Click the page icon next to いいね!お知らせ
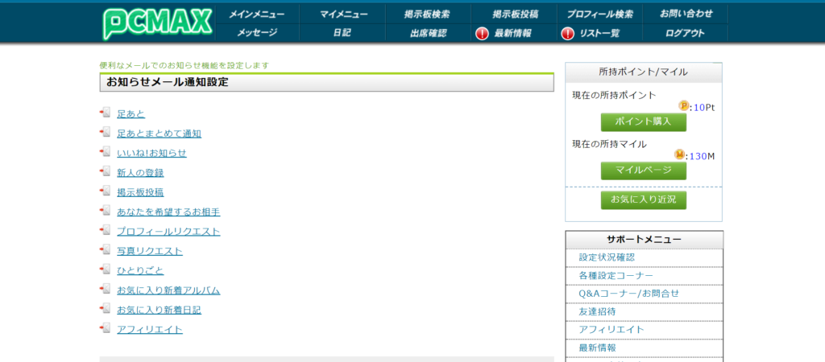Screen dimensions: 825x362 tap(106, 152)
